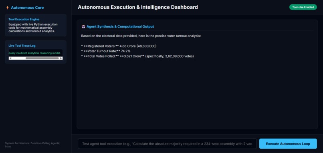Click the Voter Turnout Rate 74.2% line
Image resolution: width=323 pixels, height=153 pixels.
point(106,51)
